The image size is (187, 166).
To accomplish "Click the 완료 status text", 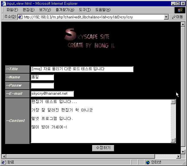I will pyautogui.click(x=10, y=162).
